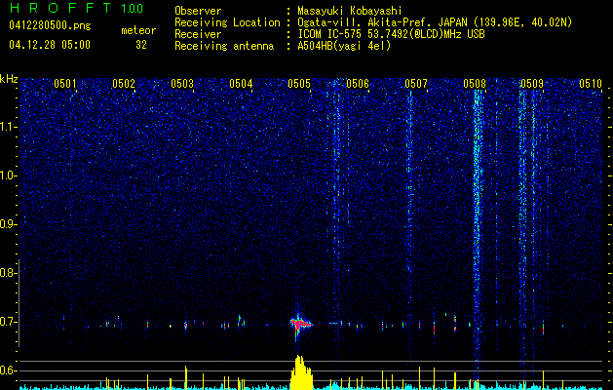This screenshot has height=390, width=613.
Task: Click the 0502 time marker
Action: click(x=124, y=84)
